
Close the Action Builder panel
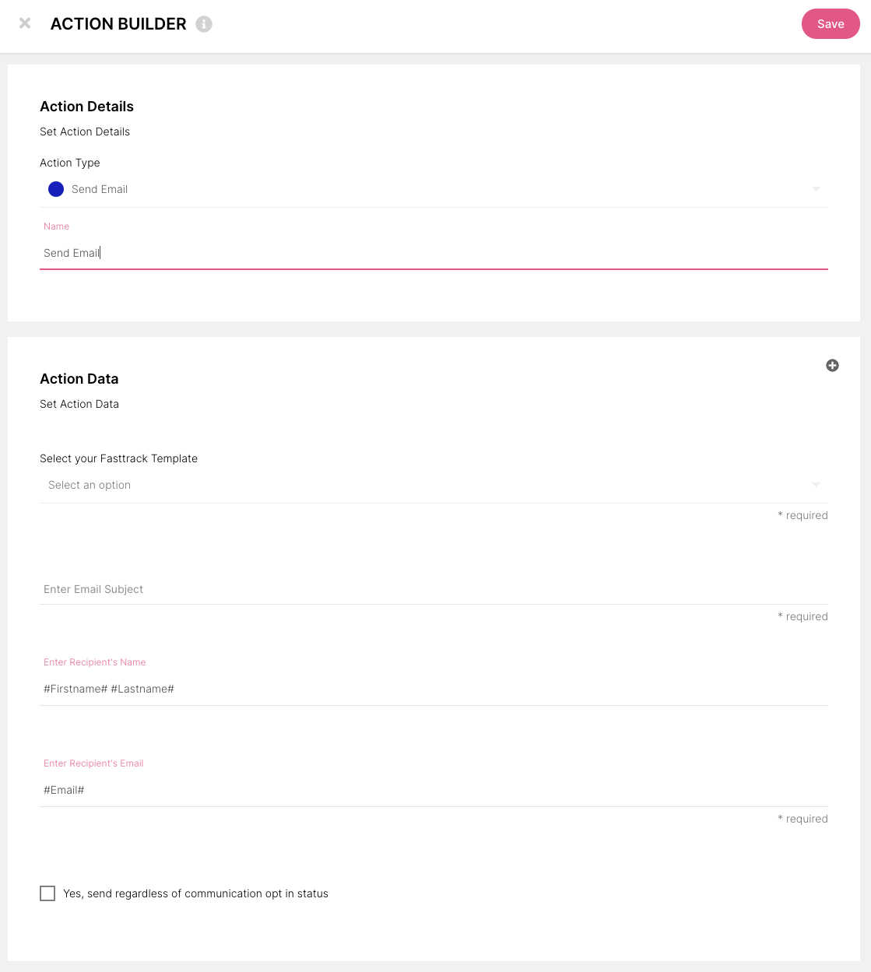[25, 23]
